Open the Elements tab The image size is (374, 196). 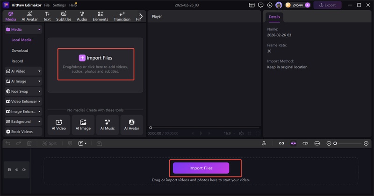100,16
